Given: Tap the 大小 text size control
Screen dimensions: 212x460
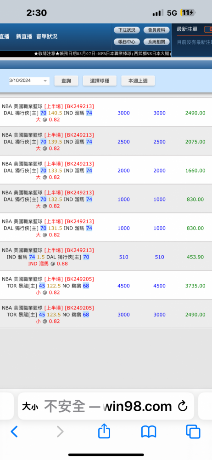Looking at the screenshot, I should click(30, 407).
